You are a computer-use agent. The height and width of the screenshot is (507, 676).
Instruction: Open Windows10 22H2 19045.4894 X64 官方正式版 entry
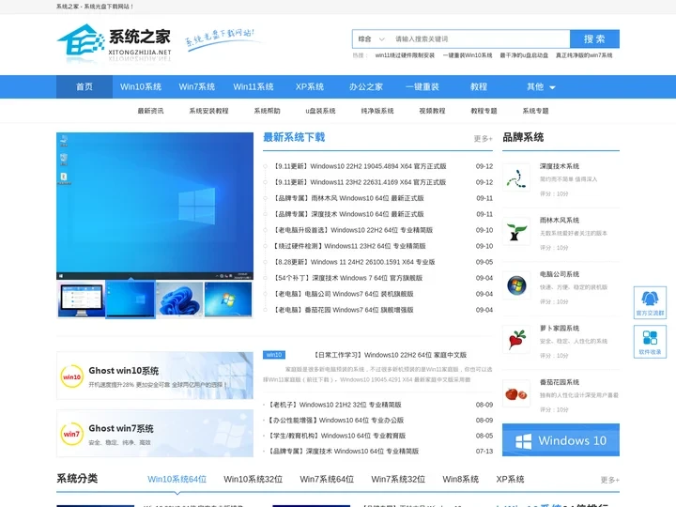360,166
